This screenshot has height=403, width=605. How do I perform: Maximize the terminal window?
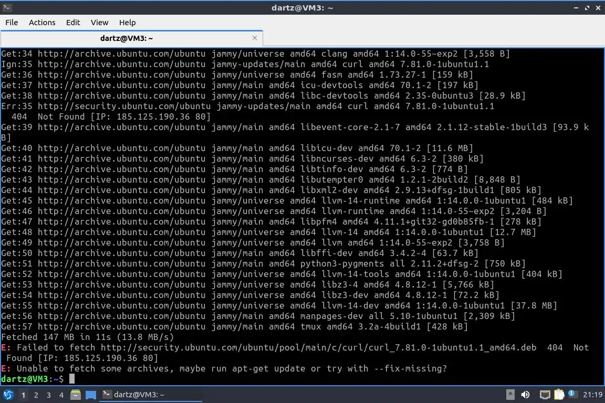(x=587, y=7)
